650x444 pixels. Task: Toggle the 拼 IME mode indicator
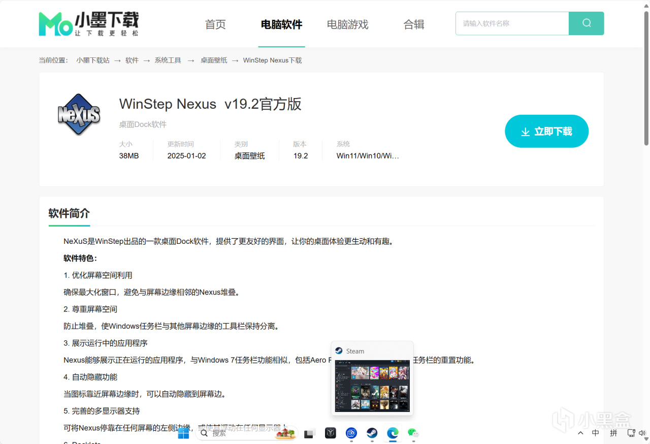pyautogui.click(x=613, y=433)
